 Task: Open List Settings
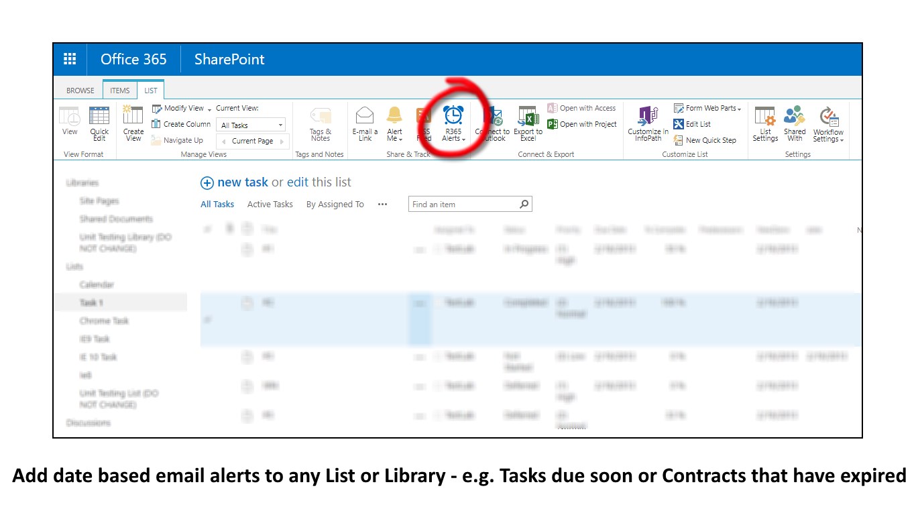(x=765, y=124)
